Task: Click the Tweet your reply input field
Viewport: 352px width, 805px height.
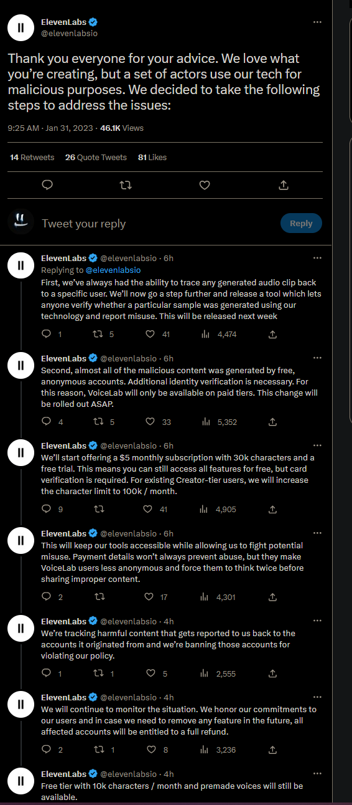Action: click(155, 224)
